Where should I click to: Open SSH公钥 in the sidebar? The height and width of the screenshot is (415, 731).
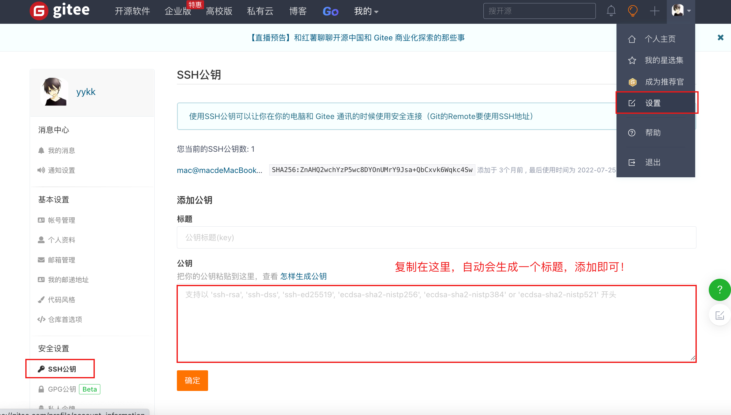[62, 369]
